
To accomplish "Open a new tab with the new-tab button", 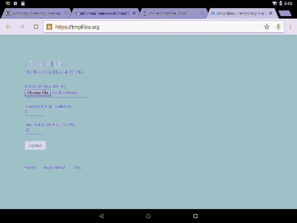I will (285, 13).
